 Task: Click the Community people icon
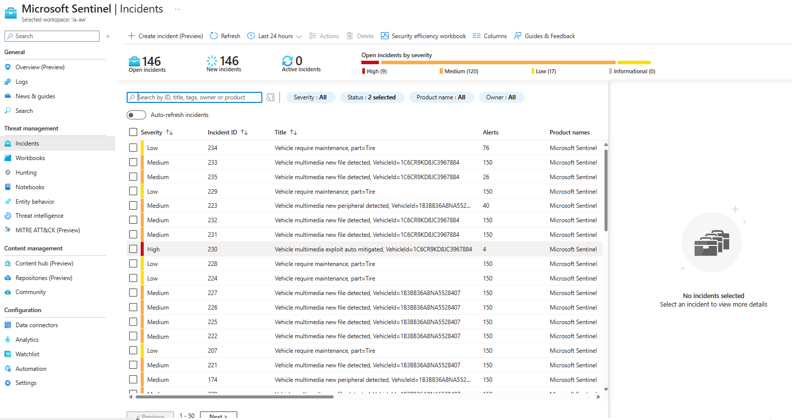click(x=8, y=292)
